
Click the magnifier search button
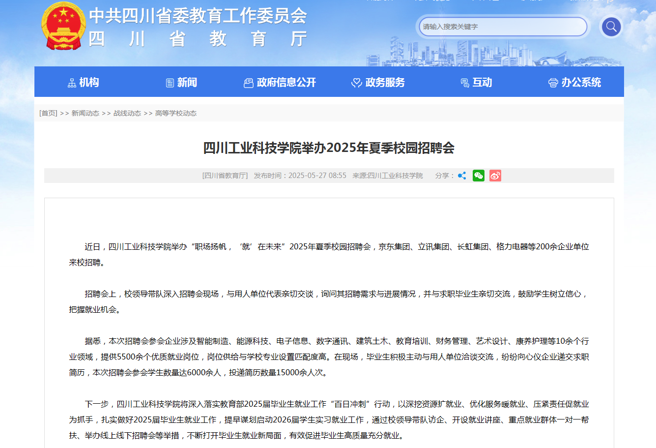click(611, 27)
